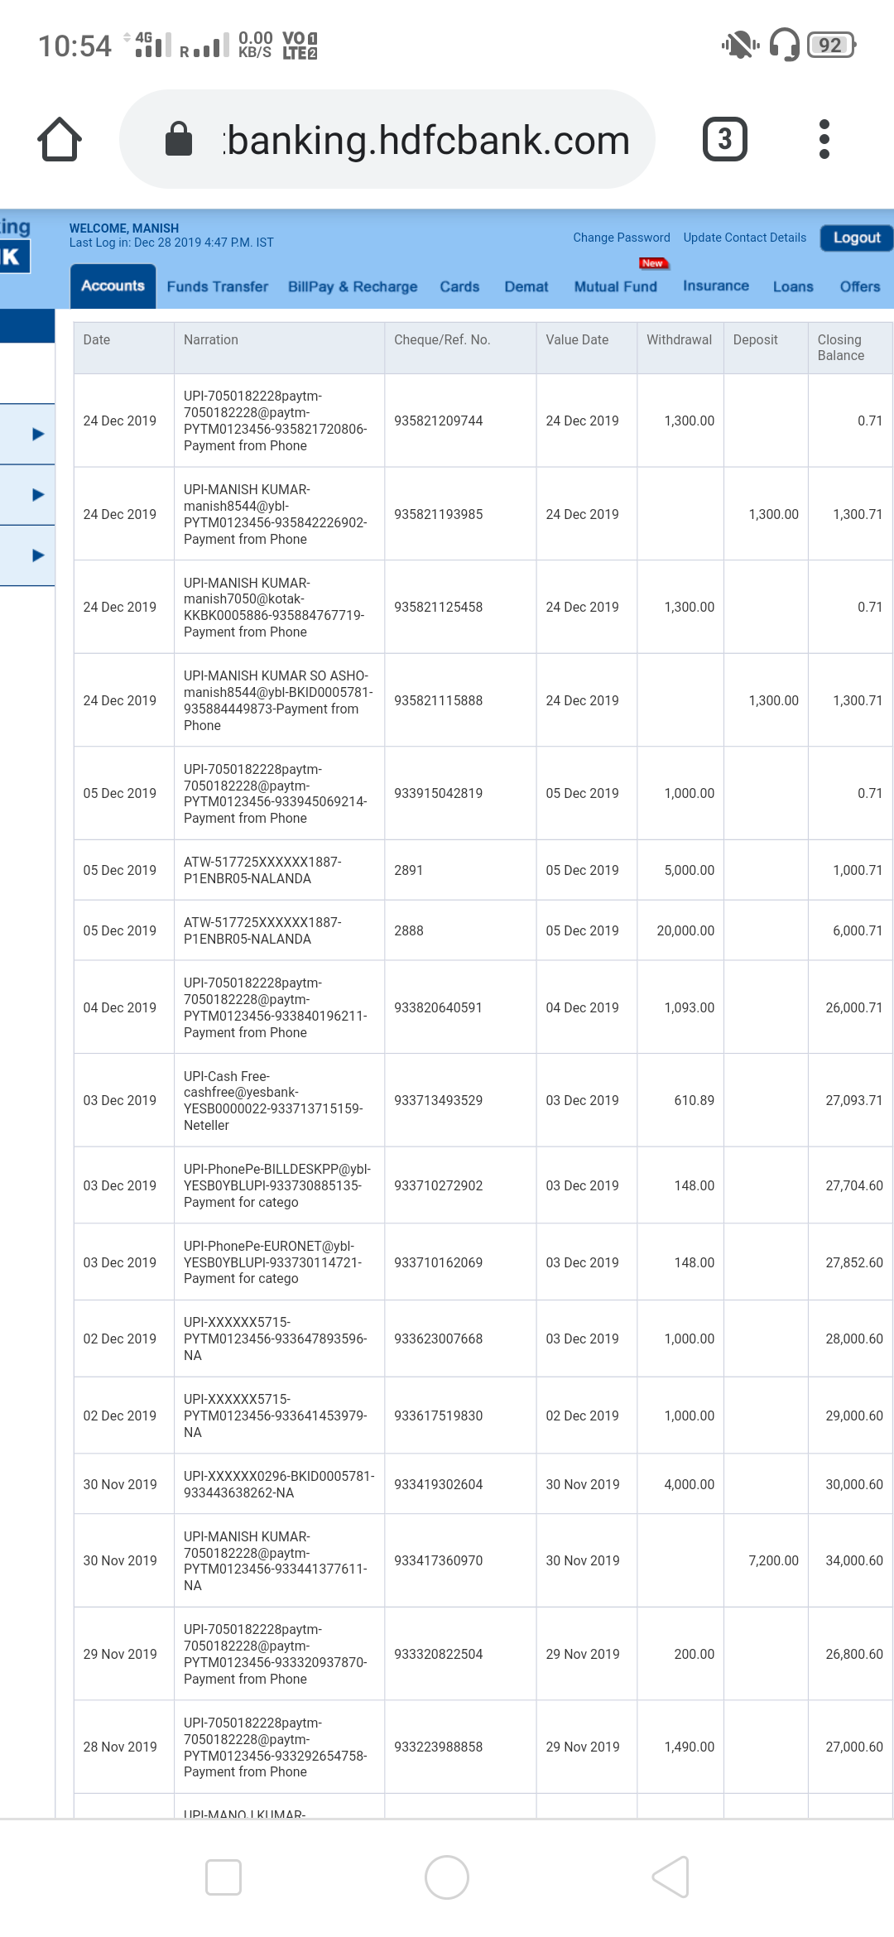The height and width of the screenshot is (1937, 894).
Task: Tap the headphone status icon
Action: pos(785,45)
